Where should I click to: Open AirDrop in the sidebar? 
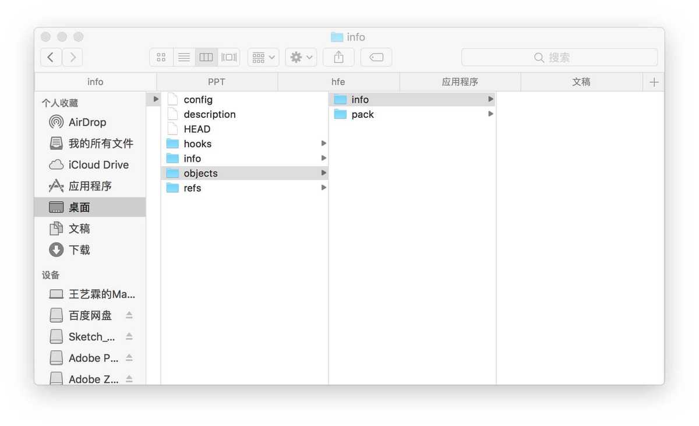(x=87, y=122)
